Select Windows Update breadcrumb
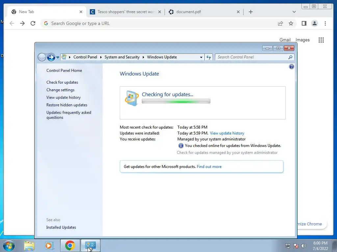This screenshot has width=337, height=252. [x=162, y=57]
